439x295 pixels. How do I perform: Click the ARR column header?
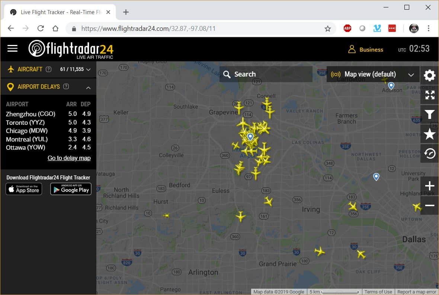coord(71,104)
